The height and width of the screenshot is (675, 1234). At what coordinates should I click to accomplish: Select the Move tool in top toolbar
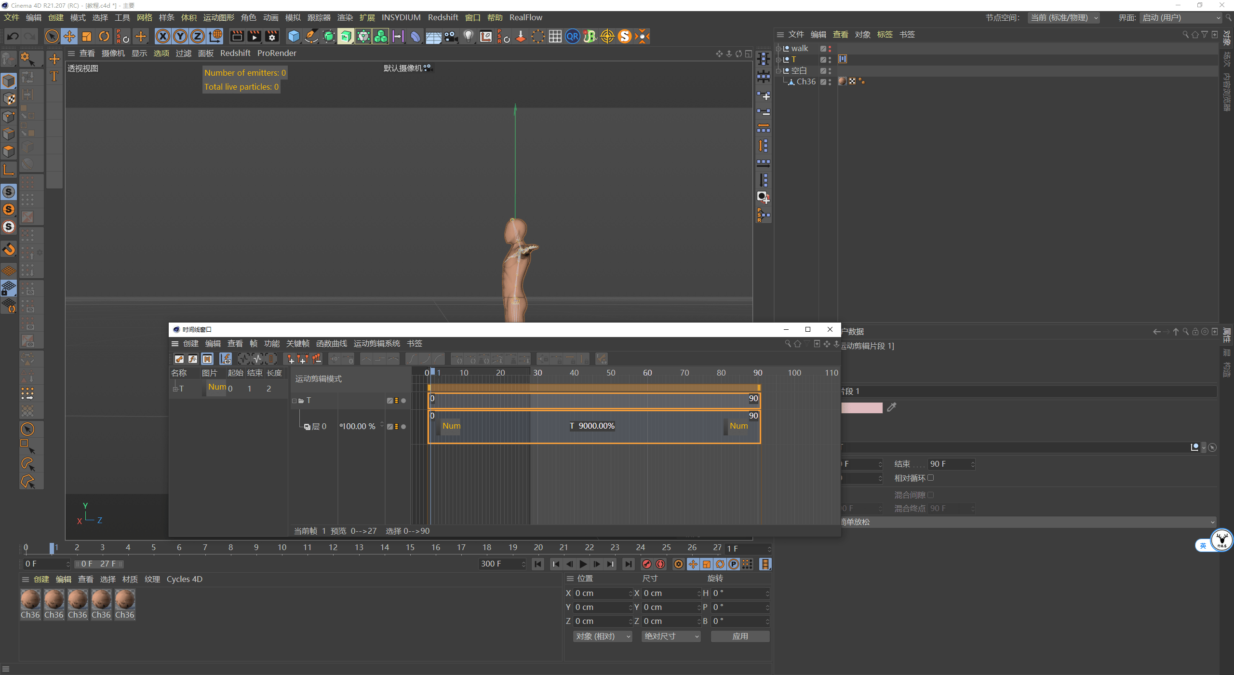tap(69, 36)
